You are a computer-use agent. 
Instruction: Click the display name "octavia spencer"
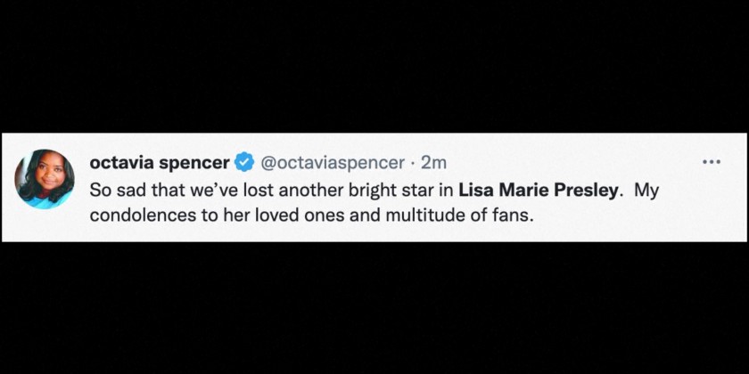[x=160, y=163]
